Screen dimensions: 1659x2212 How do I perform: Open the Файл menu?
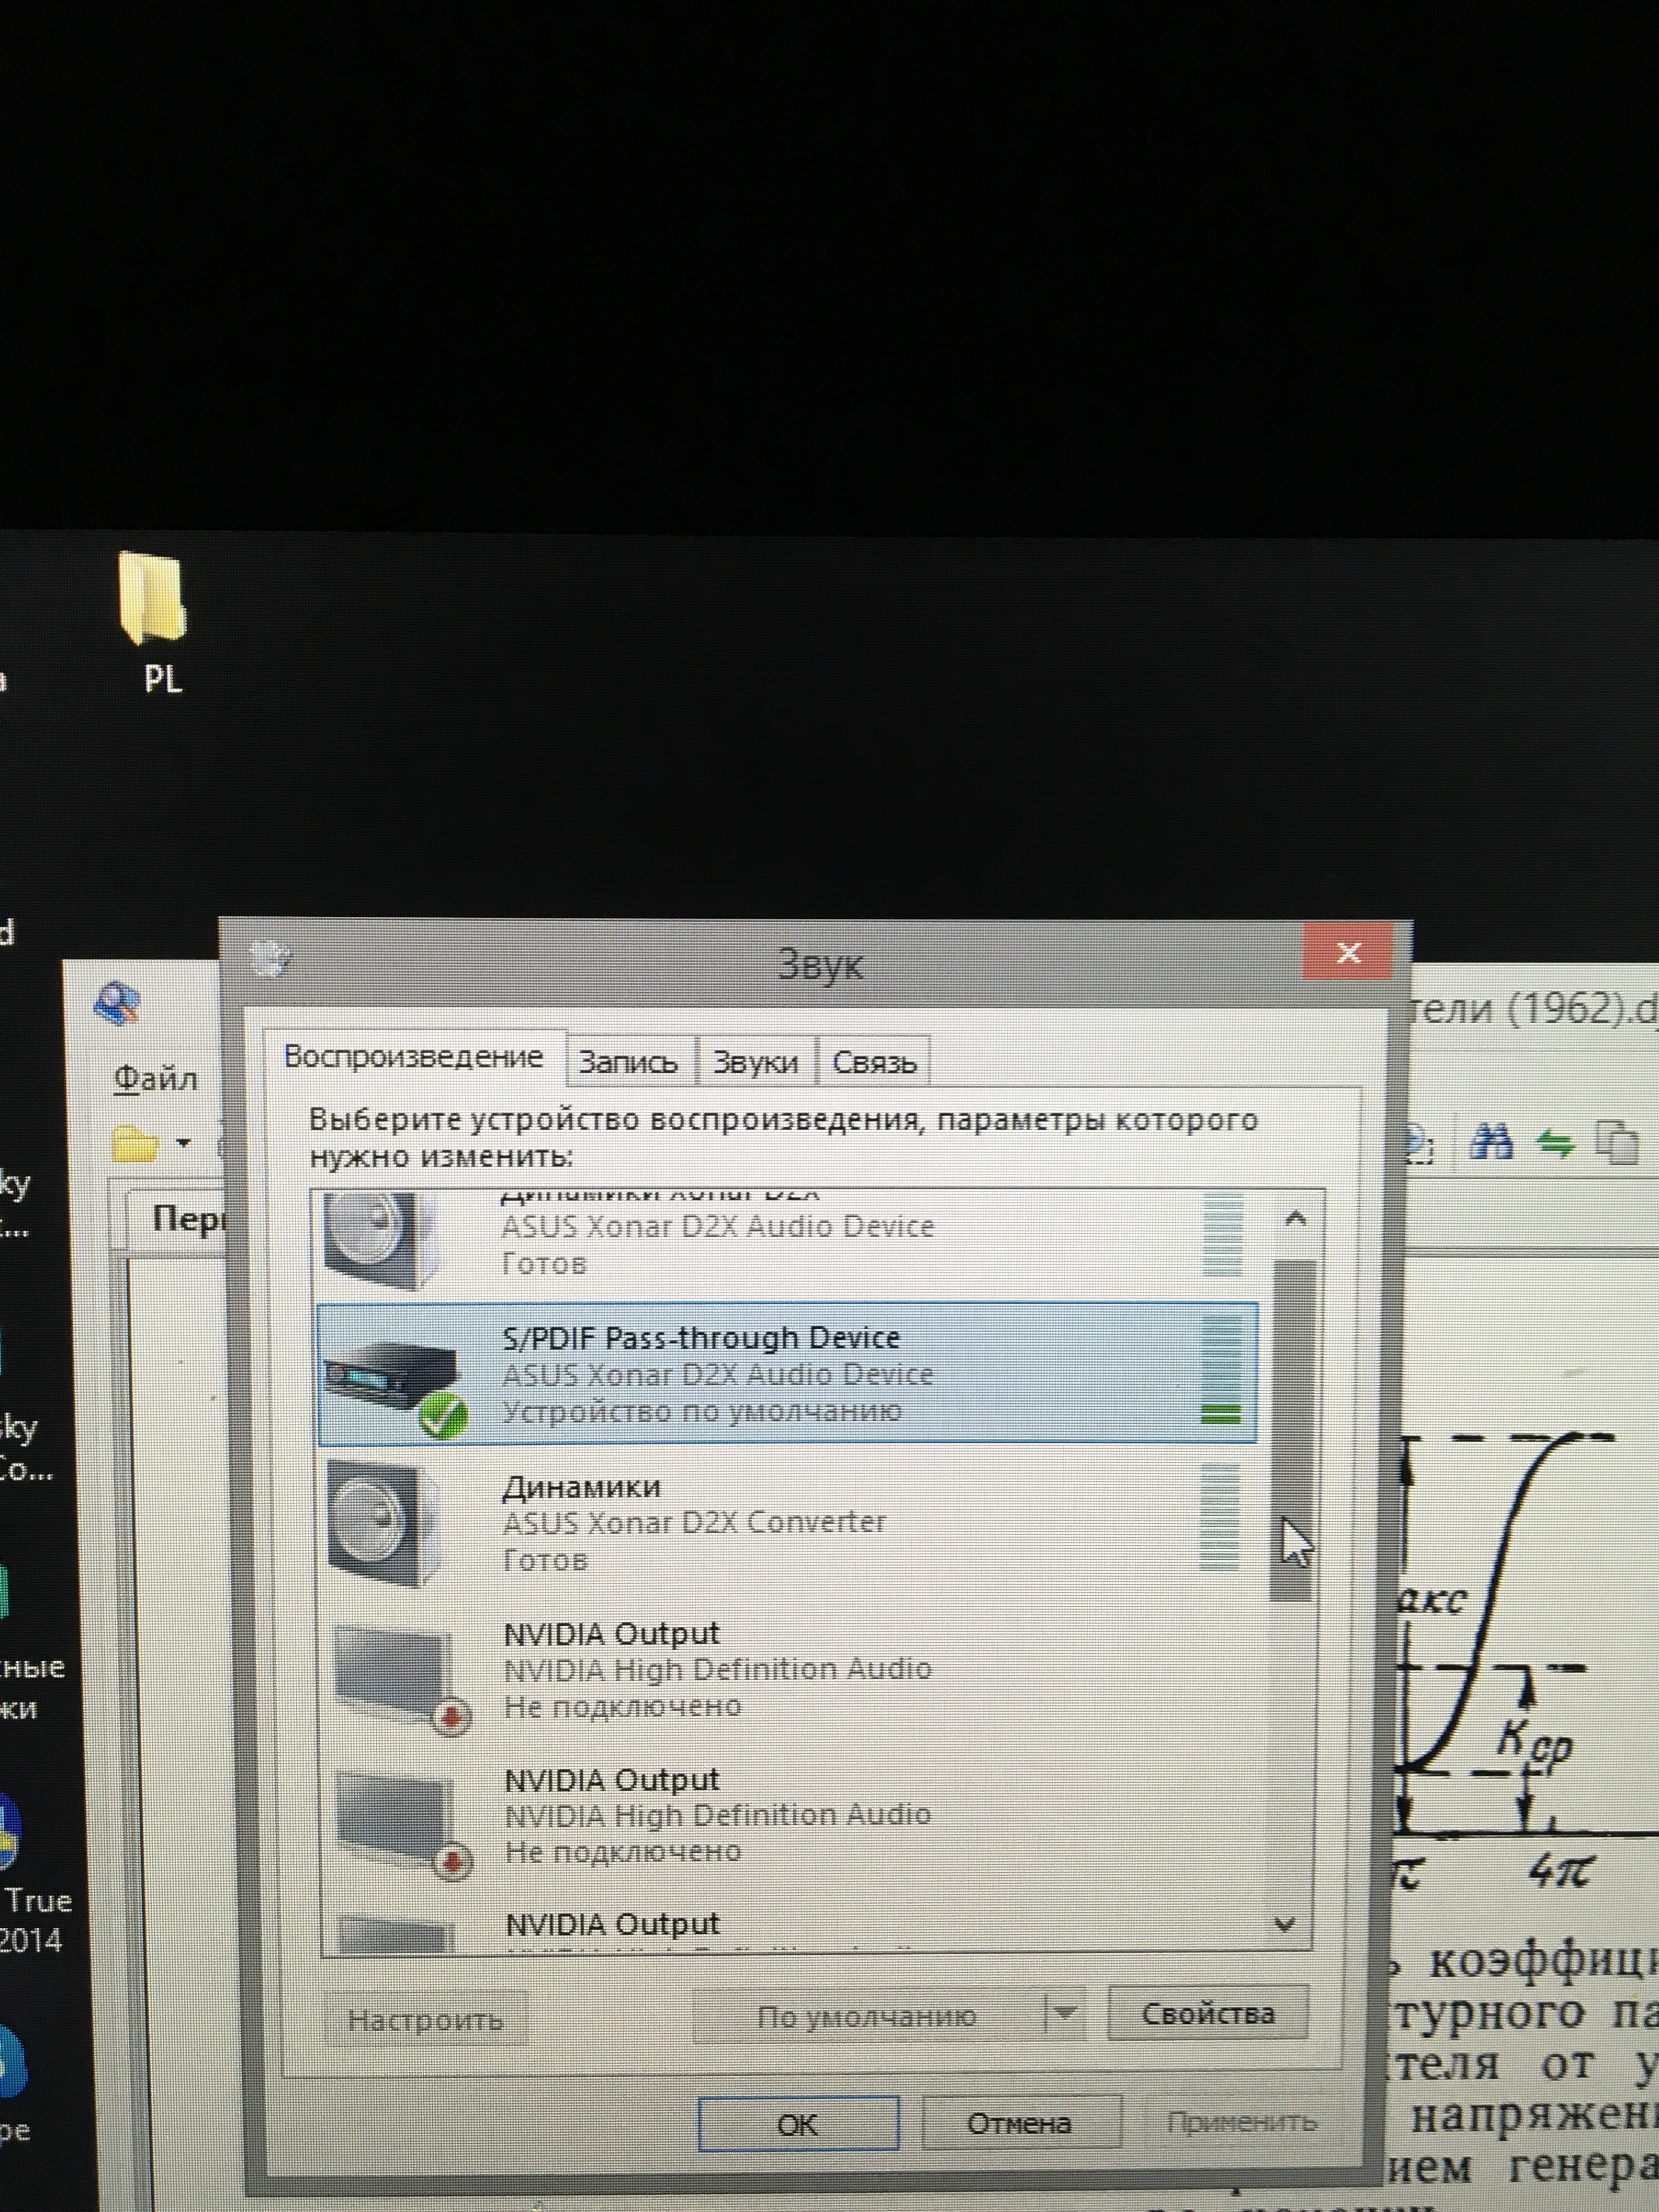pyautogui.click(x=155, y=1078)
